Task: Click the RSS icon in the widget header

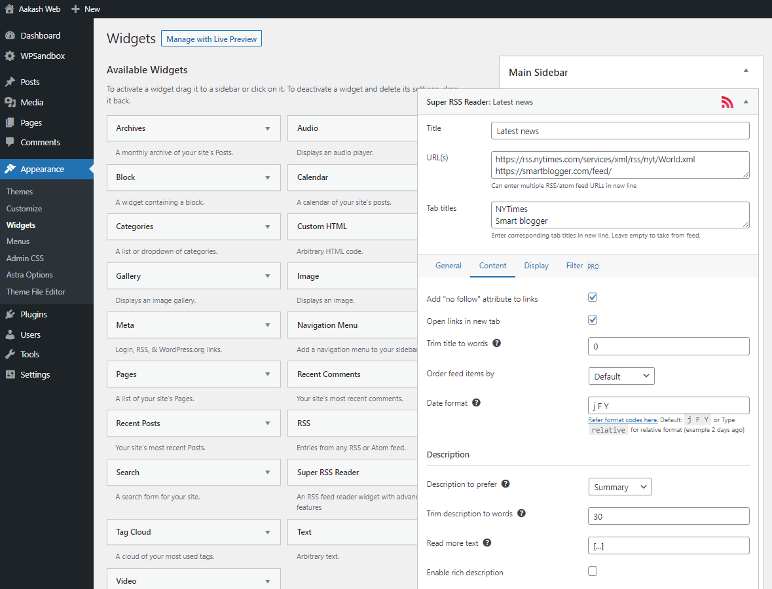Action: (727, 102)
